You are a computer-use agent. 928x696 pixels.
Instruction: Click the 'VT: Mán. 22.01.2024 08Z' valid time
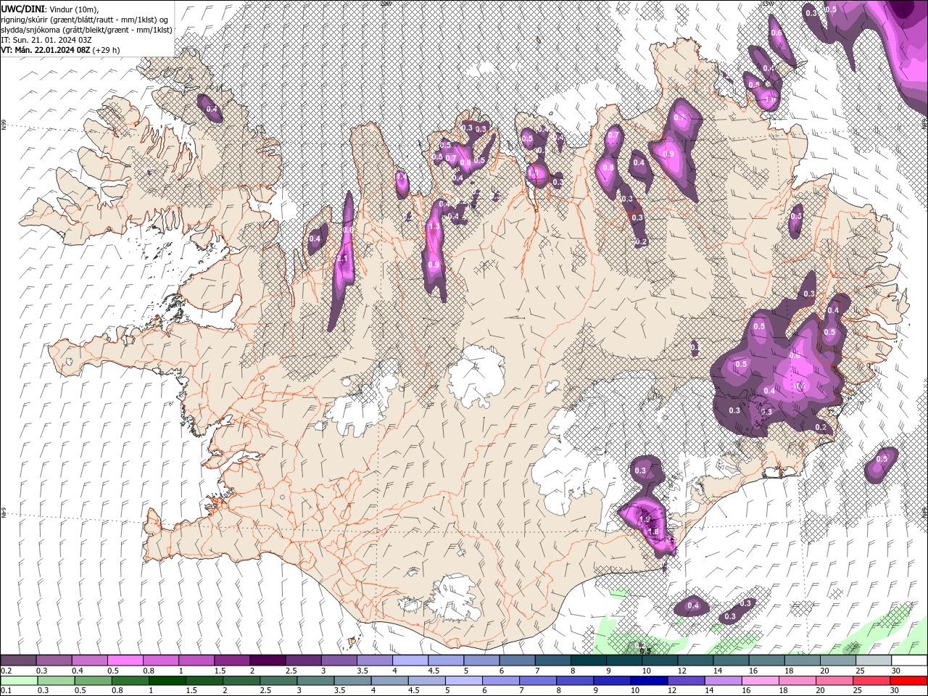[x=46, y=50]
